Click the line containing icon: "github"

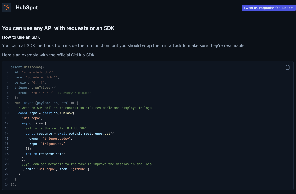[x=56, y=169]
